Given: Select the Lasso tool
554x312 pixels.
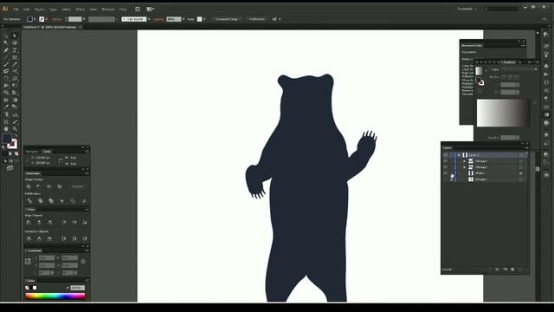Looking at the screenshot, I should click(x=15, y=42).
